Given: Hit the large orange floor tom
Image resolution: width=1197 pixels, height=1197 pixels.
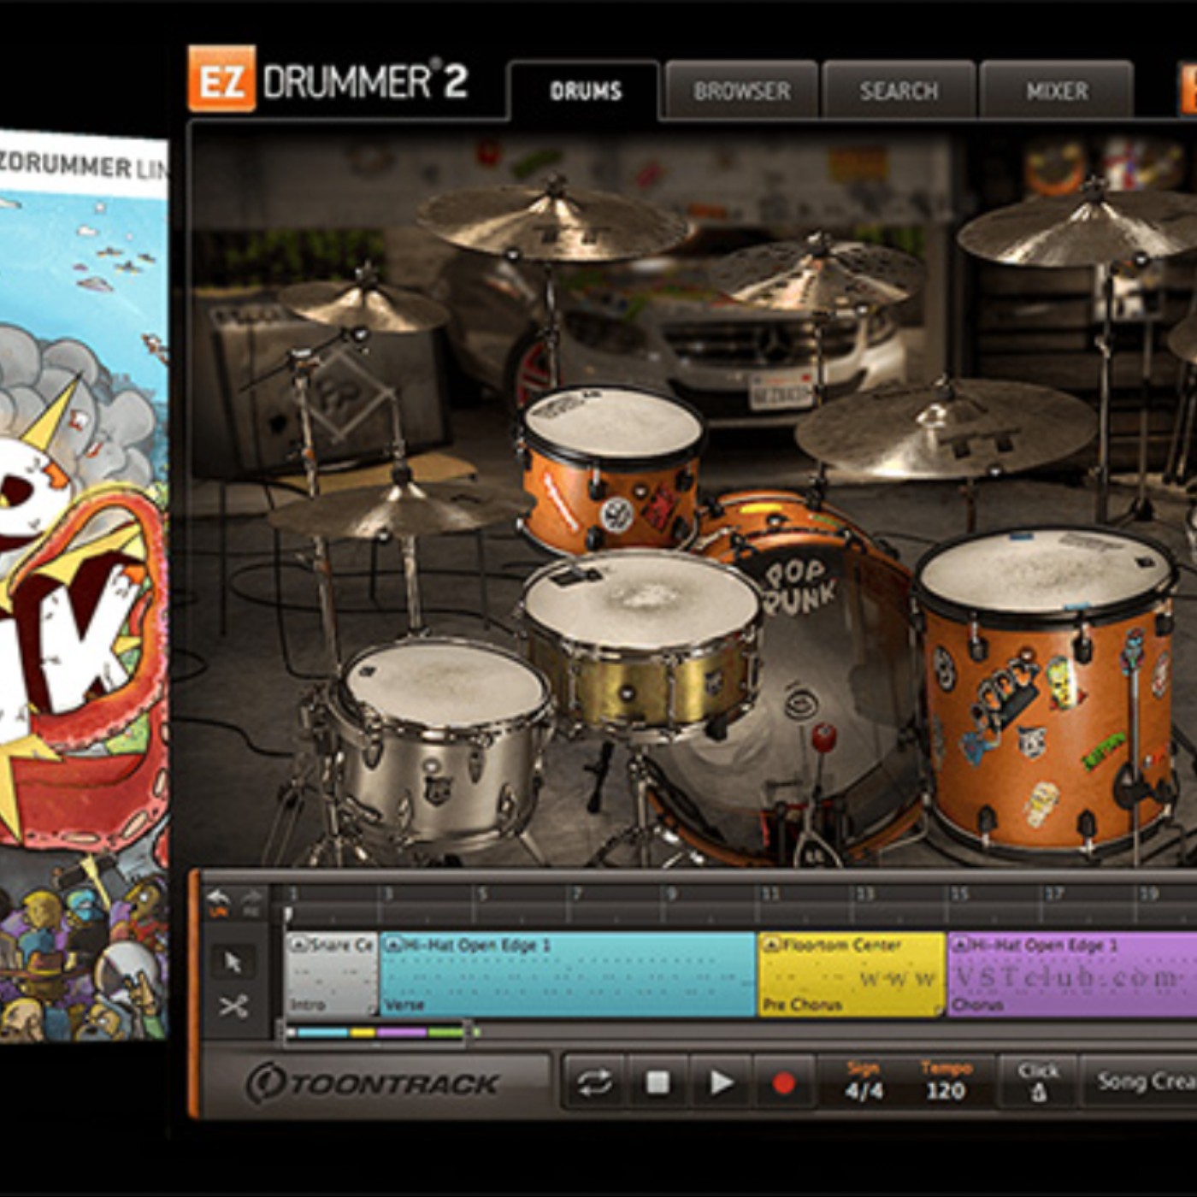Looking at the screenshot, I should pyautogui.click(x=1047, y=693).
